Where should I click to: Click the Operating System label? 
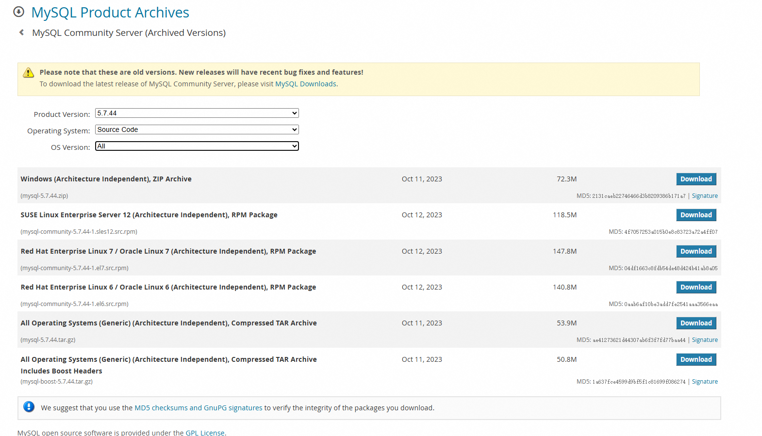point(59,131)
